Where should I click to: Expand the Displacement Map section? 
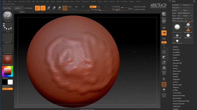pos(179,96)
